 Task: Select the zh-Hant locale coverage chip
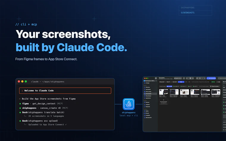coord(183,86)
